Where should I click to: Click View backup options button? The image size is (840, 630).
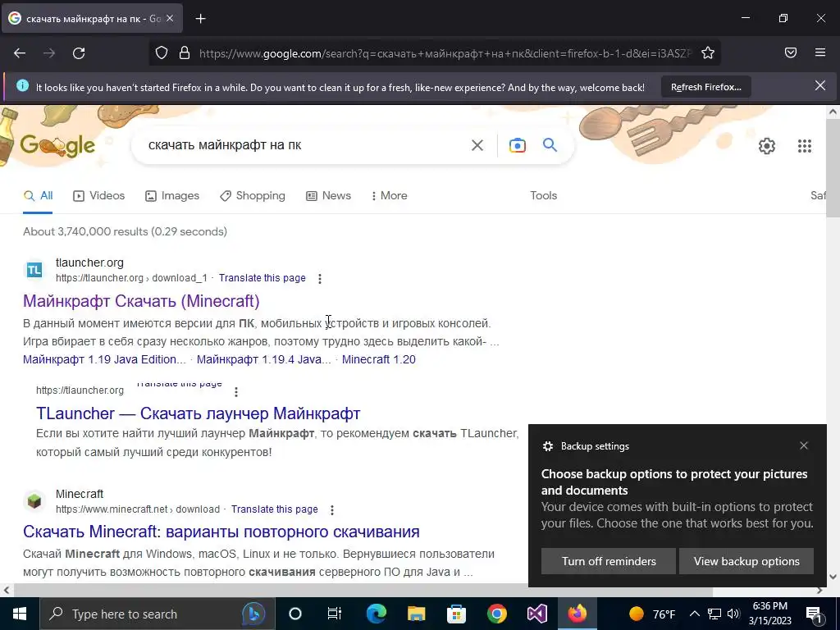pos(746,561)
